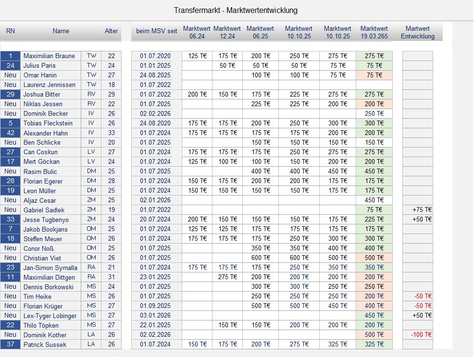
Task: Click Thilo Töpken's age cell
Action: point(111,325)
